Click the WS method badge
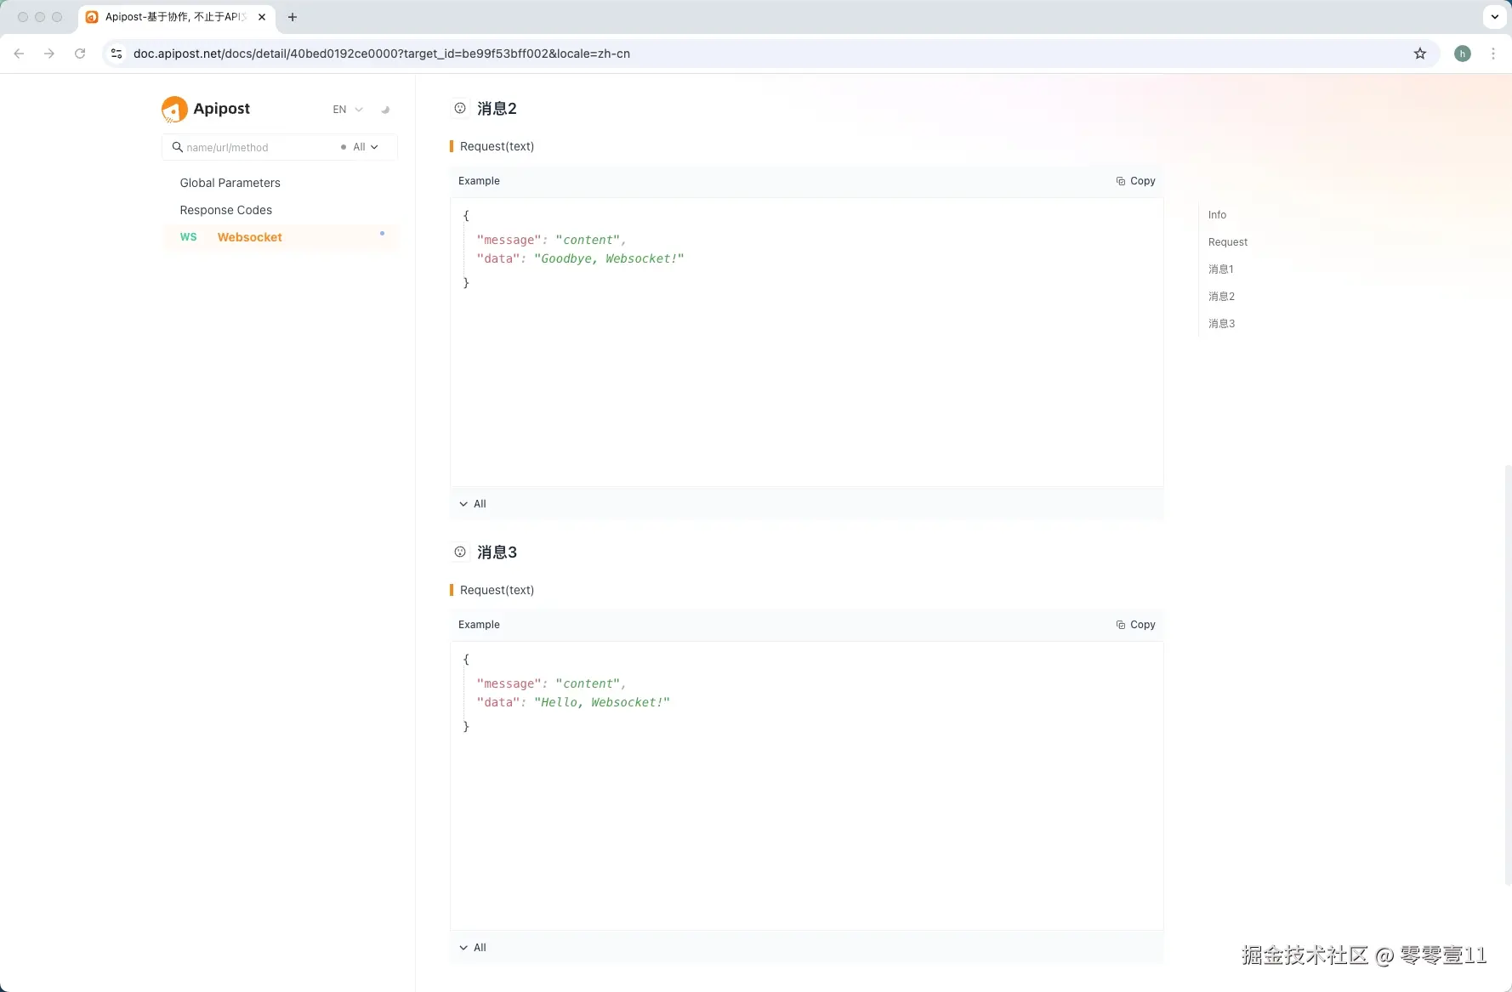The width and height of the screenshot is (1512, 992). [x=188, y=237]
